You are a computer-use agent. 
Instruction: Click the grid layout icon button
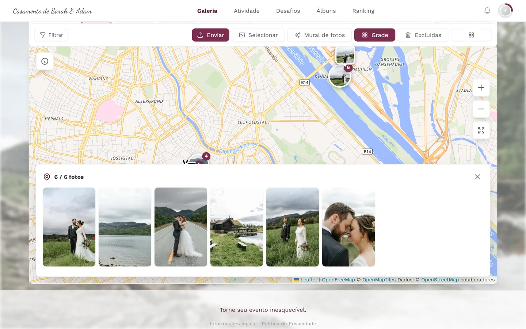[x=471, y=35]
